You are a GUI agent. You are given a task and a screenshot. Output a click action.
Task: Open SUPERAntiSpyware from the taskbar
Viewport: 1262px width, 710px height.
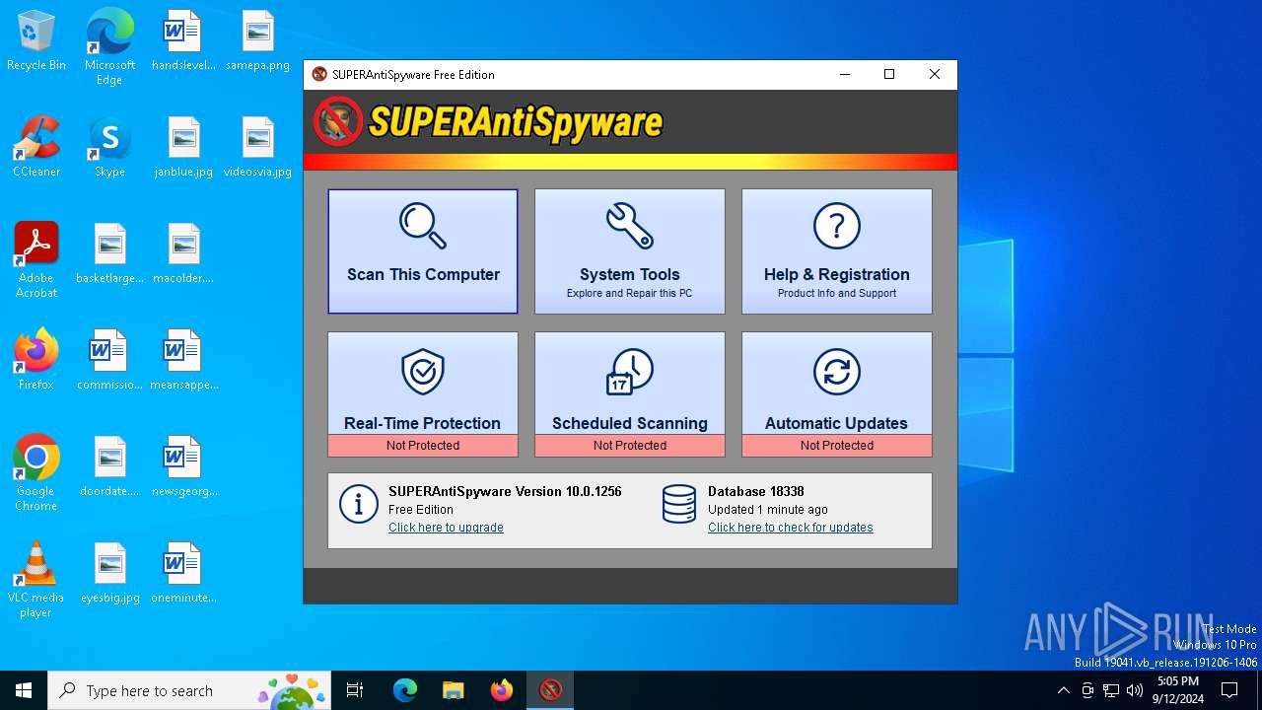pos(550,690)
